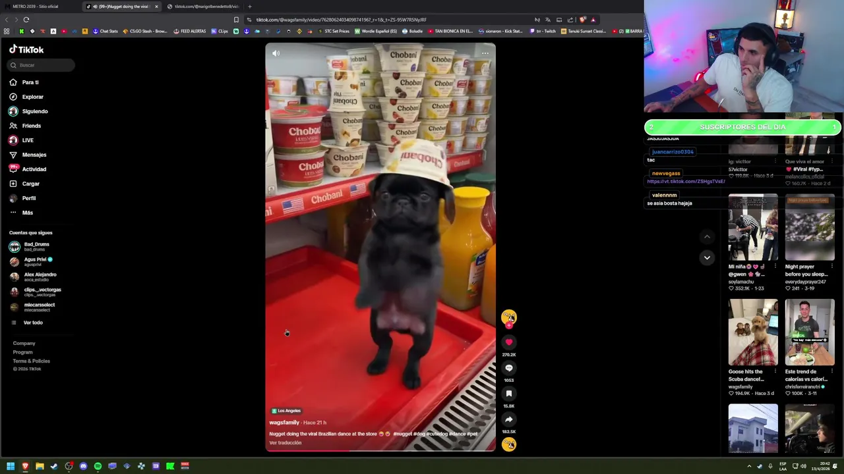Open the Mi niña video thumbnail
The height and width of the screenshot is (474, 844).
point(753,228)
